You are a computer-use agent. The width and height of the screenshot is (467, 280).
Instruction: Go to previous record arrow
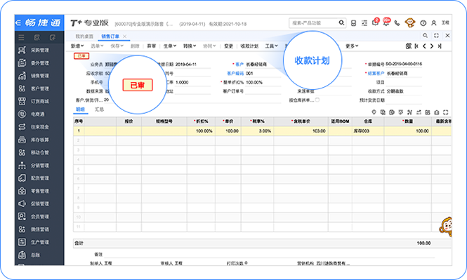pos(424,46)
